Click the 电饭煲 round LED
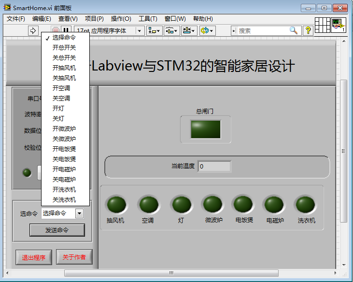 pyautogui.click(x=243, y=204)
